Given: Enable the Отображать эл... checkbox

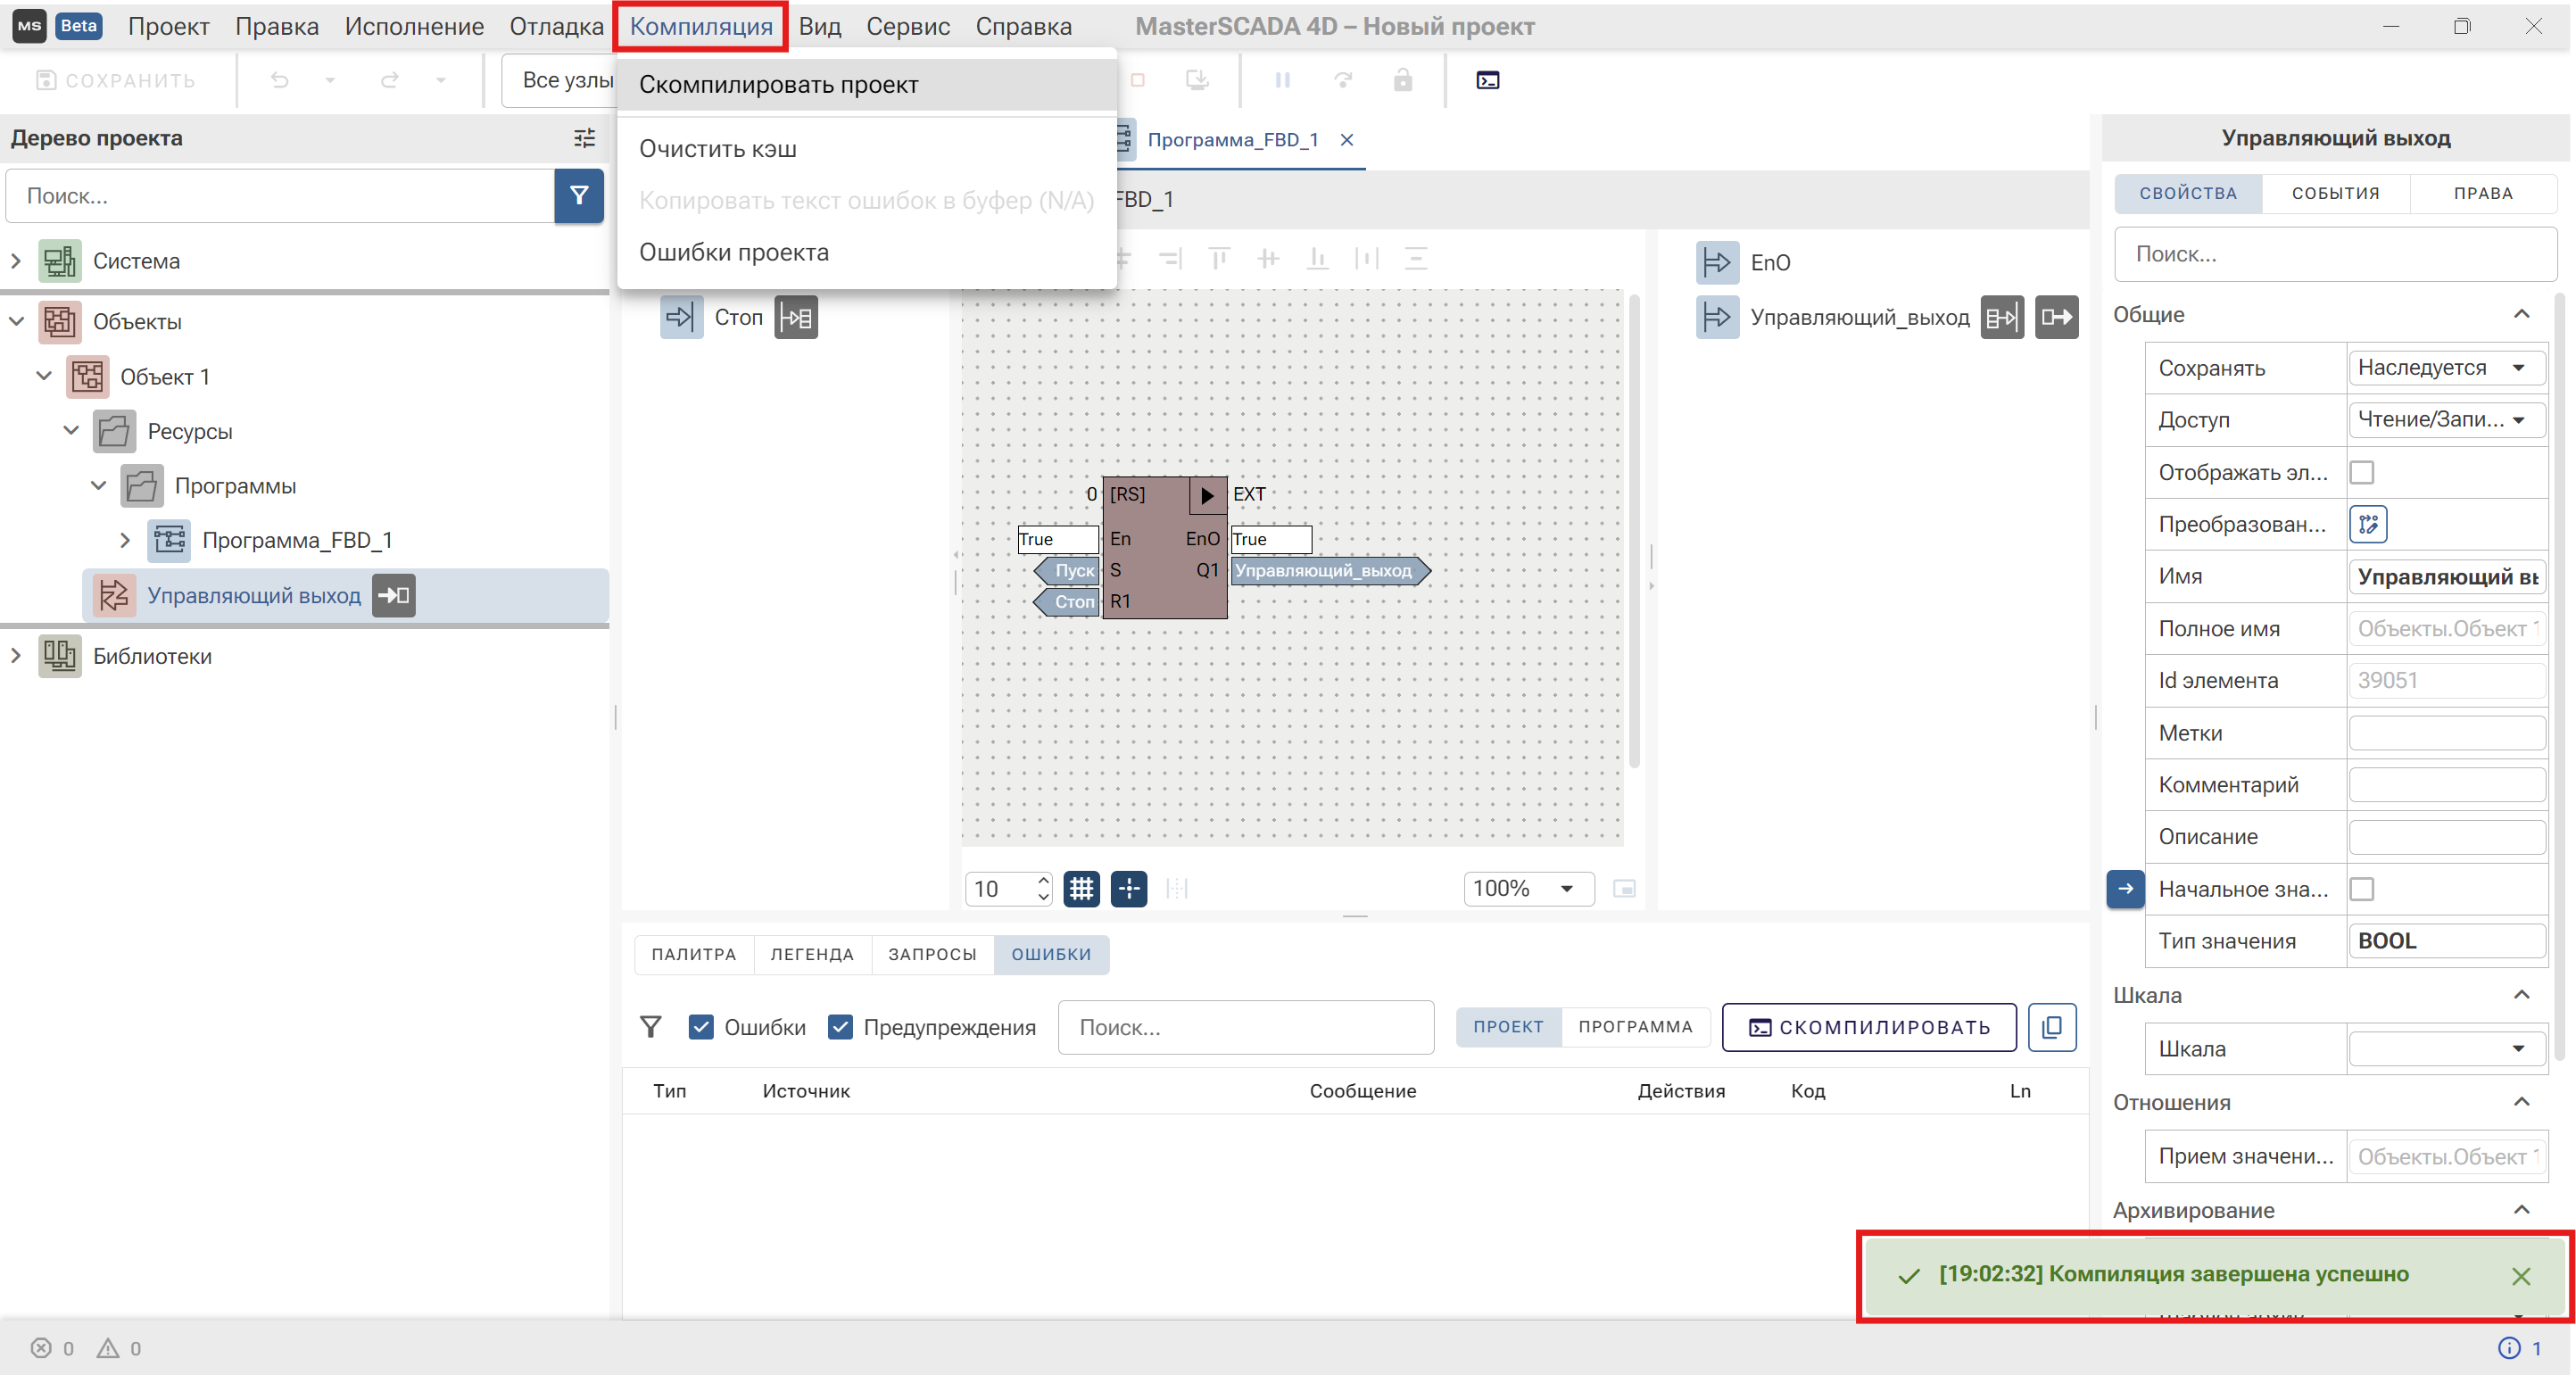Looking at the screenshot, I should pos(2361,472).
